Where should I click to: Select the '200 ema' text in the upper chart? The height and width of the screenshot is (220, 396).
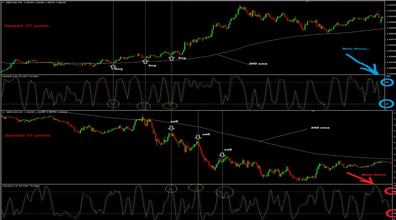click(x=258, y=64)
